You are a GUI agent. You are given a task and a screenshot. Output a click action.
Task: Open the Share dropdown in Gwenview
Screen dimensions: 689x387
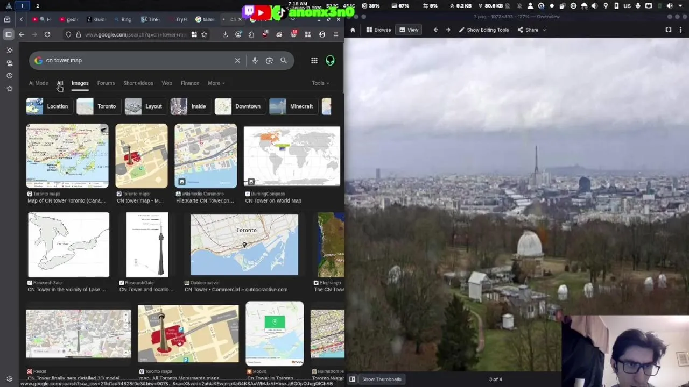(x=532, y=30)
